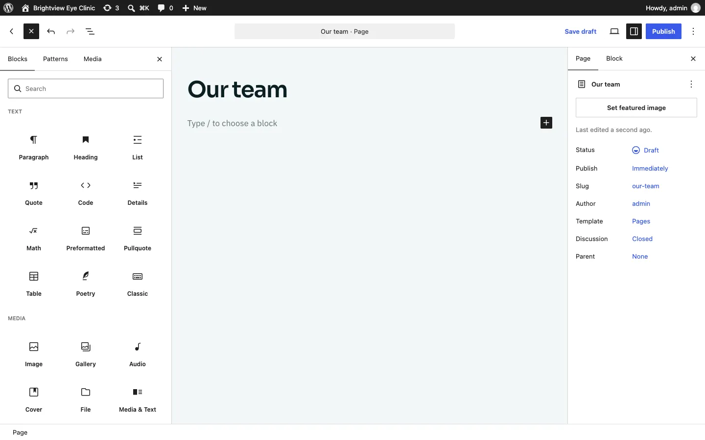Switch to the Patterns tab
The width and height of the screenshot is (705, 440).
click(55, 59)
